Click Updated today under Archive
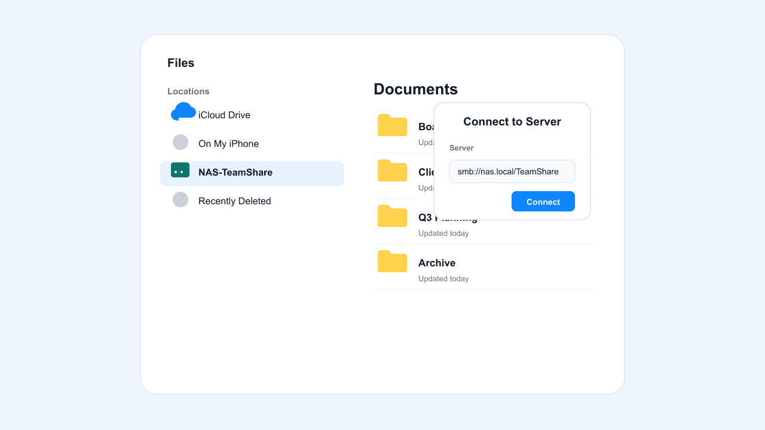The image size is (765, 430). [x=443, y=279]
